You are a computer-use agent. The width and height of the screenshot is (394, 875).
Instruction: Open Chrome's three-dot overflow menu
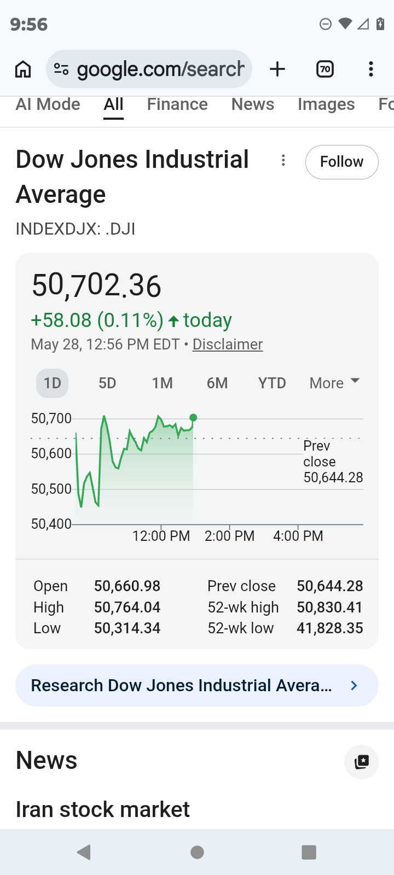pos(371,69)
